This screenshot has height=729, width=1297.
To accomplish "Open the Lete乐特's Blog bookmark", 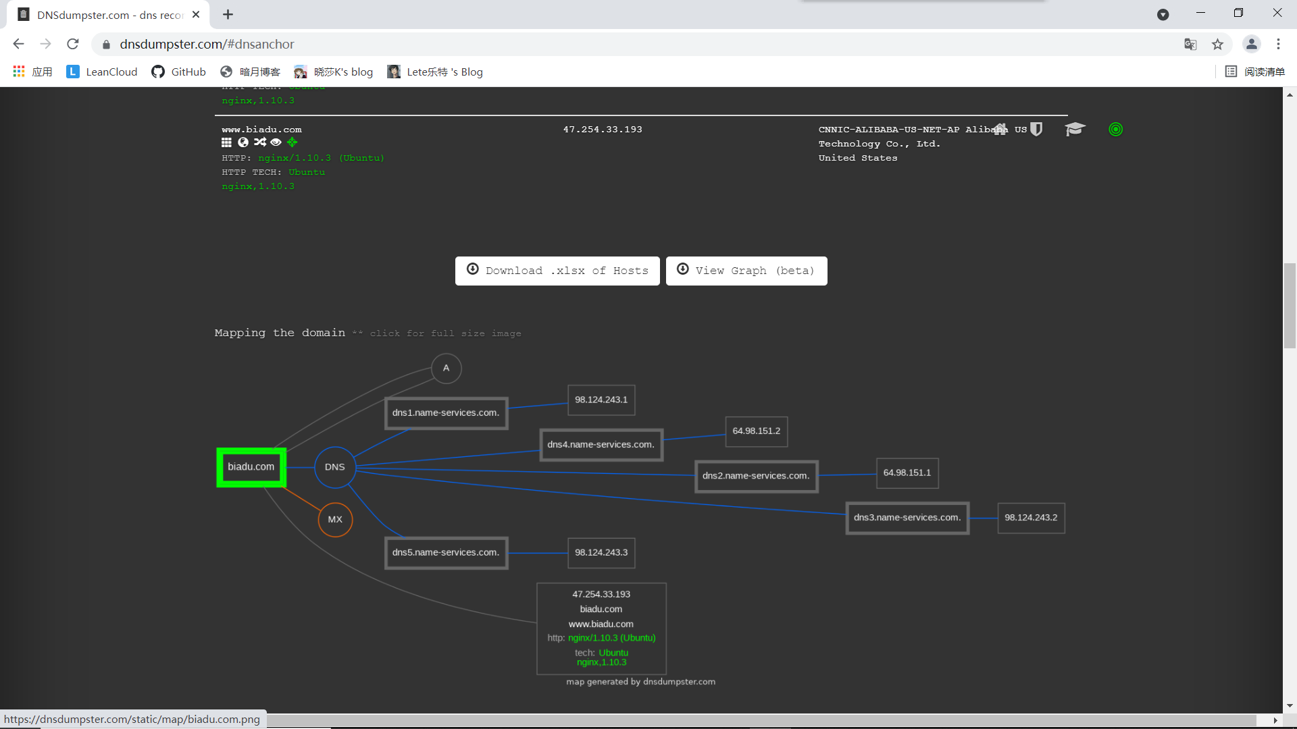I will (x=435, y=72).
